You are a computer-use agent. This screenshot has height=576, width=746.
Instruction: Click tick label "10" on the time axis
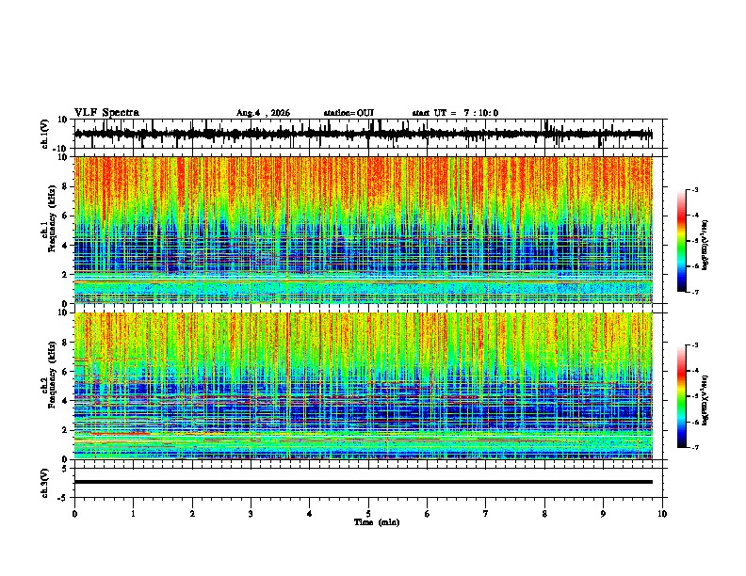click(662, 514)
